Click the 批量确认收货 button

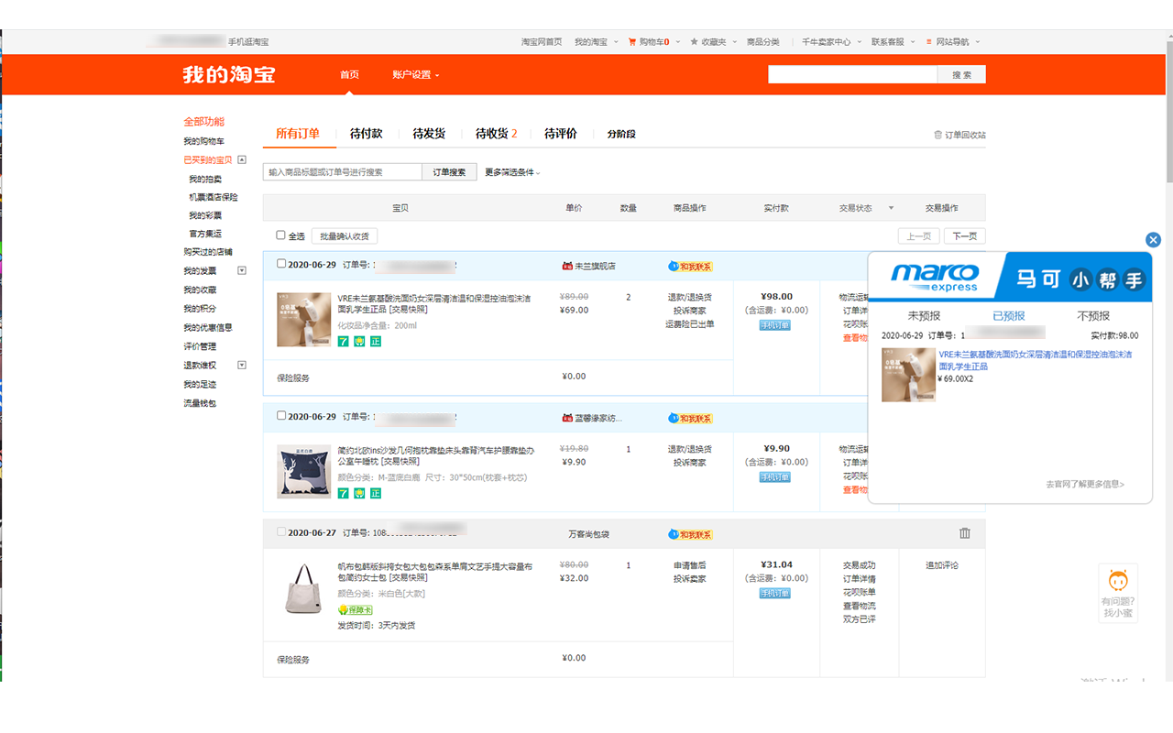(x=345, y=236)
